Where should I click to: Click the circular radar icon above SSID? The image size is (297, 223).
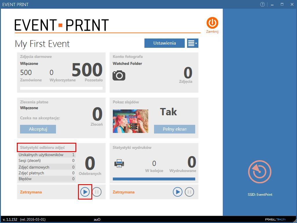(260, 171)
